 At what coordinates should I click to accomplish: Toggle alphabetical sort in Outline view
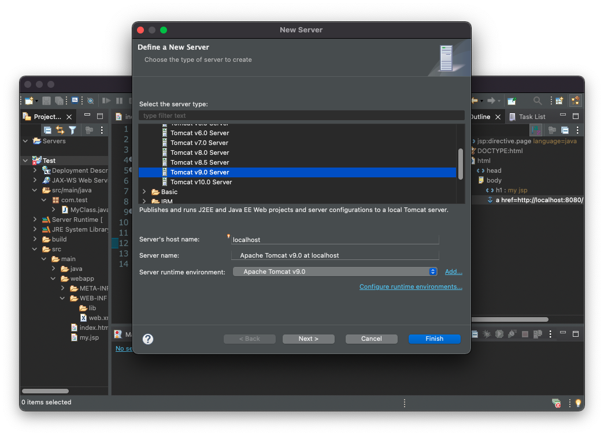(536, 130)
